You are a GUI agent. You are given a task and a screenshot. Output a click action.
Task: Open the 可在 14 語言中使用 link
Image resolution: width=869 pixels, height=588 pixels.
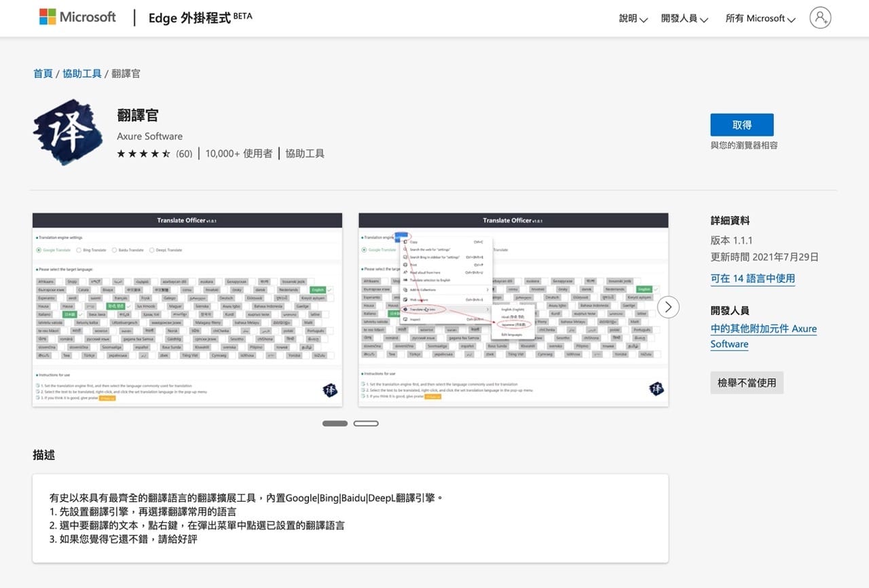pos(753,278)
